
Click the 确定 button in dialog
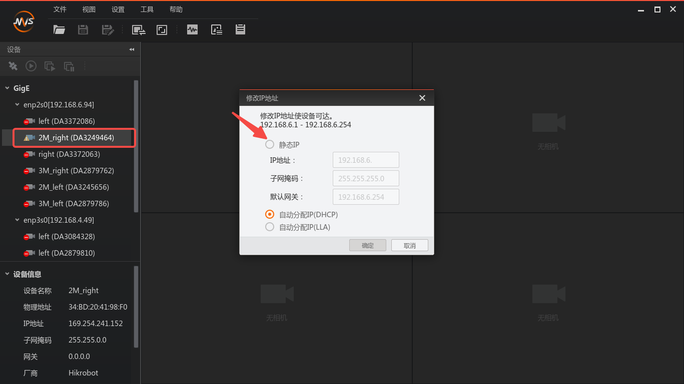(x=368, y=245)
